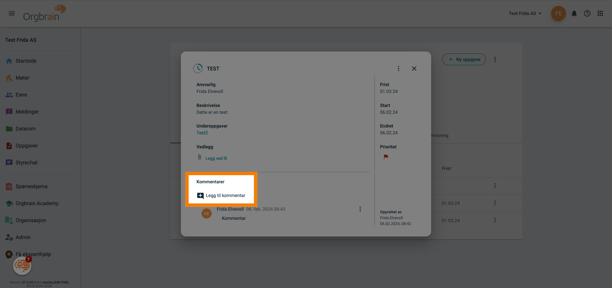
Task: Click the Dette er en test description
Action: [212, 112]
